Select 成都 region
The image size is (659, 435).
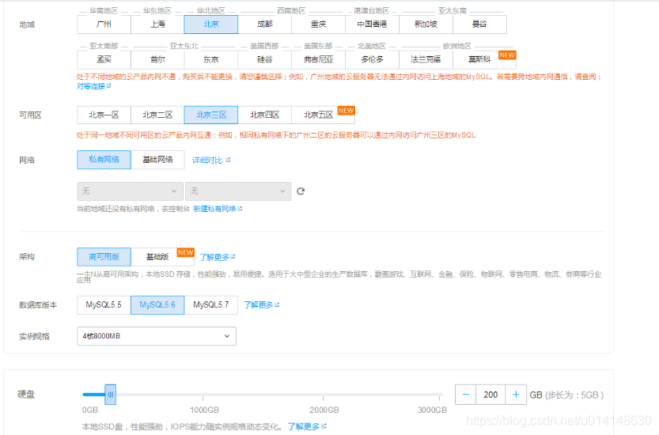pyautogui.click(x=265, y=25)
